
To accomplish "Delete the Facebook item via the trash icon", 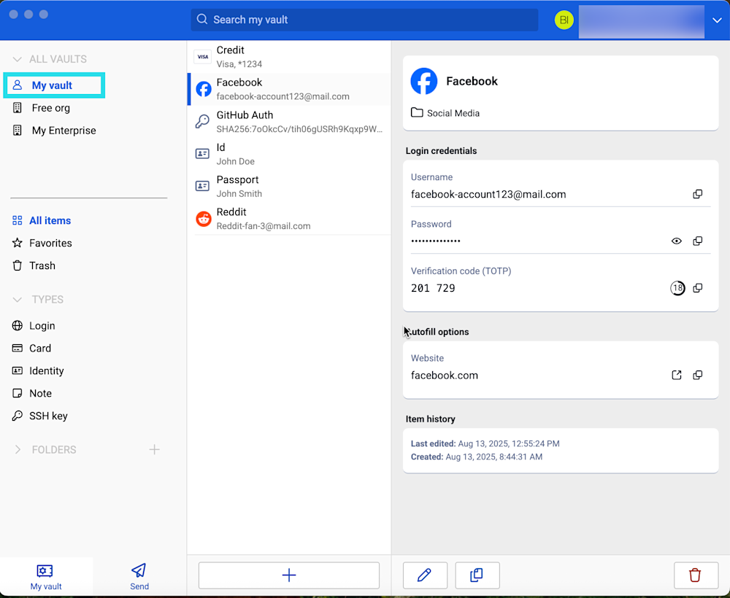I will [x=696, y=575].
